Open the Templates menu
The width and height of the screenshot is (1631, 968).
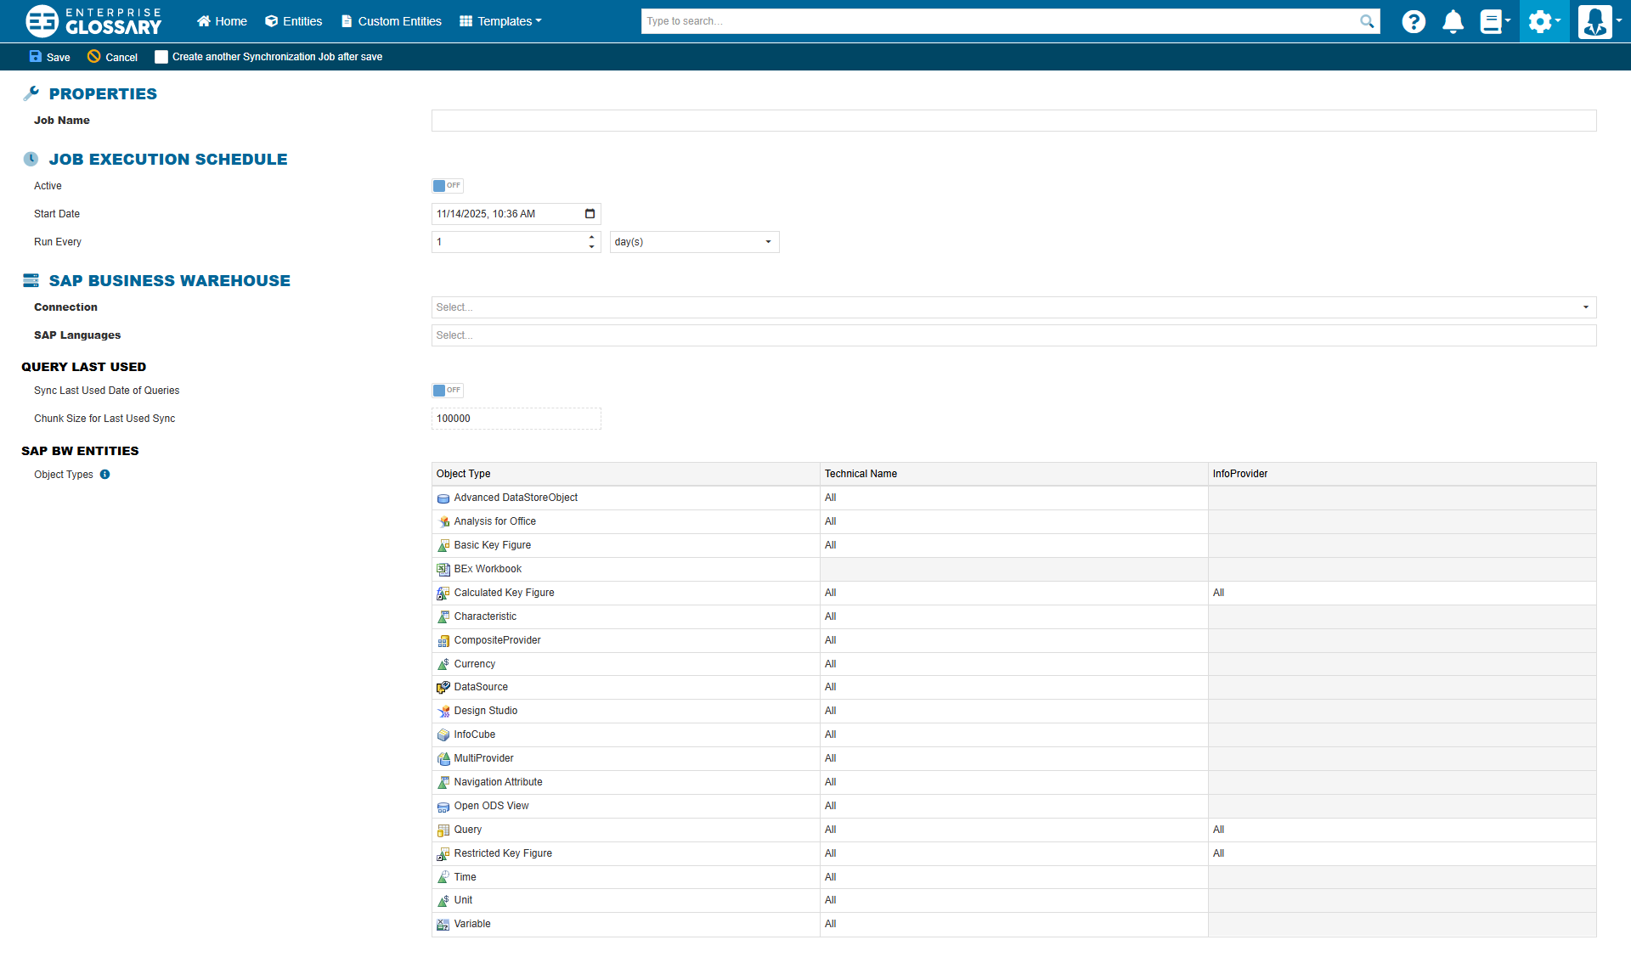(501, 21)
